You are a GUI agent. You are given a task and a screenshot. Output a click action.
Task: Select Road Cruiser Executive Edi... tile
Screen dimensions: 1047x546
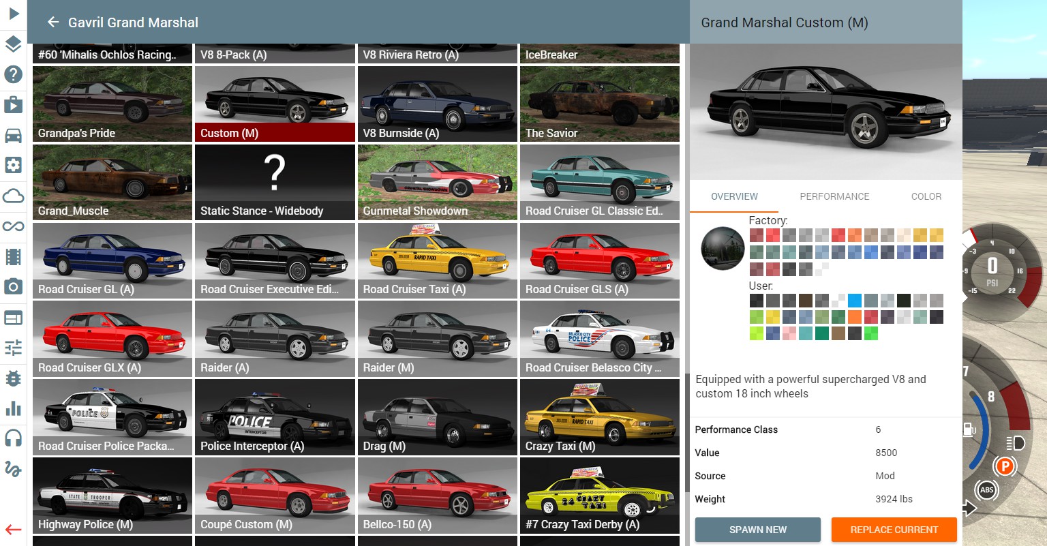[275, 260]
